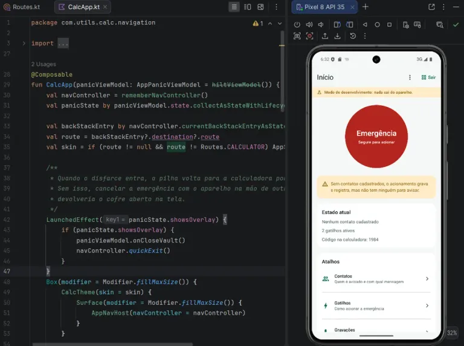Viewport: 464px width, 346px height.
Task: Go to next highlighted problem arrow
Action: point(280,24)
